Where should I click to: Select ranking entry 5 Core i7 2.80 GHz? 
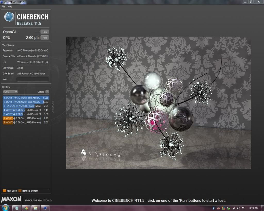(26, 114)
